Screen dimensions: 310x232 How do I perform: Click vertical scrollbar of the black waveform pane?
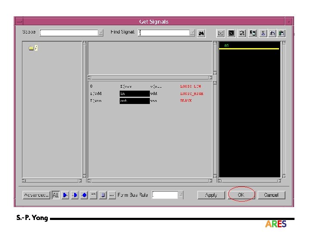pos(284,110)
